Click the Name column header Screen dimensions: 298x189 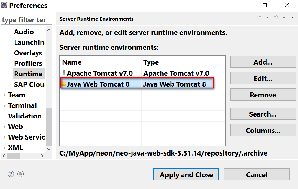(x=72, y=62)
